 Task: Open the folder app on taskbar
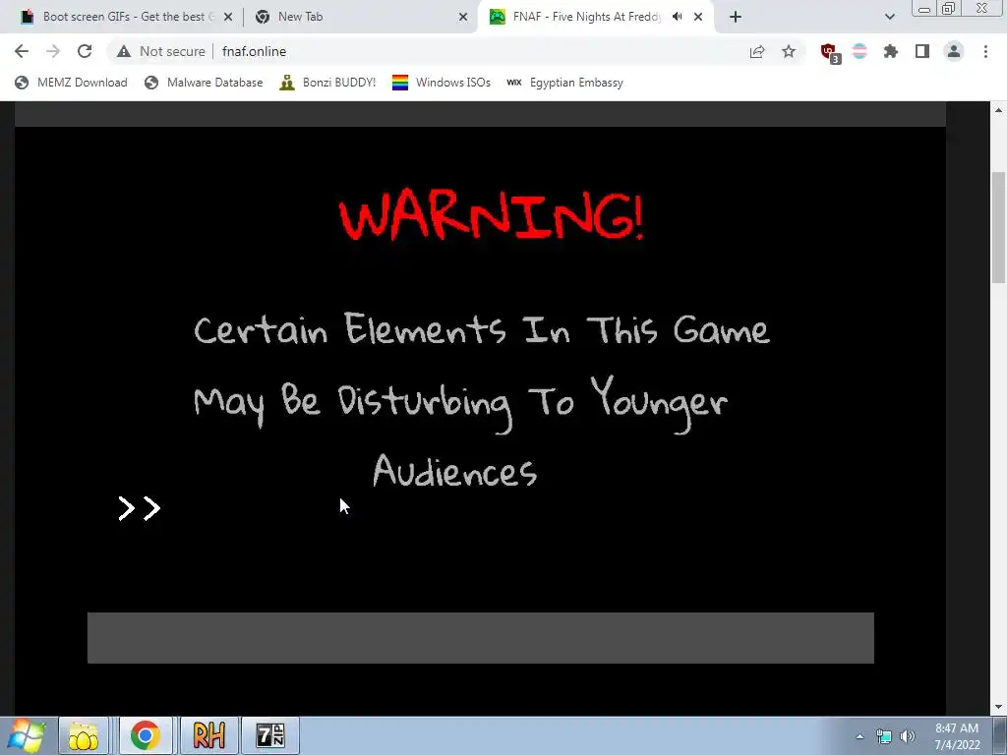click(84, 735)
